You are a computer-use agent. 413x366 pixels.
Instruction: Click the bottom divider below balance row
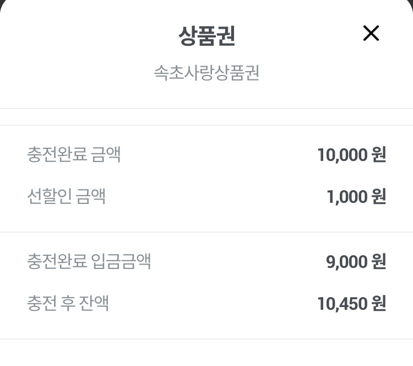(x=206, y=338)
